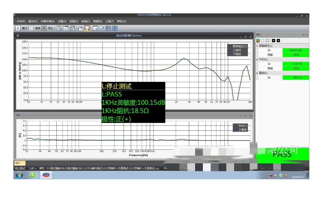
Task: Minimize the frequency response chart window
Action: (x=241, y=37)
